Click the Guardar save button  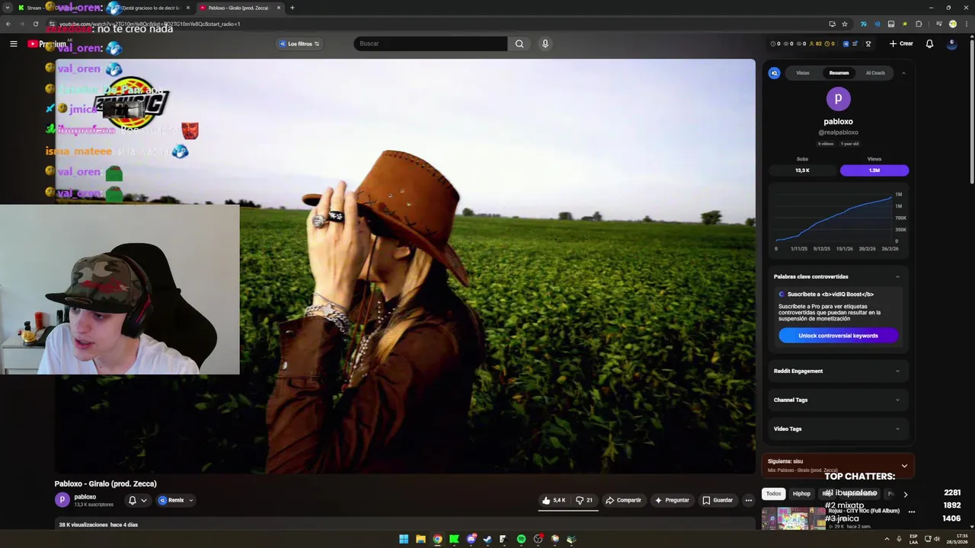click(x=718, y=500)
